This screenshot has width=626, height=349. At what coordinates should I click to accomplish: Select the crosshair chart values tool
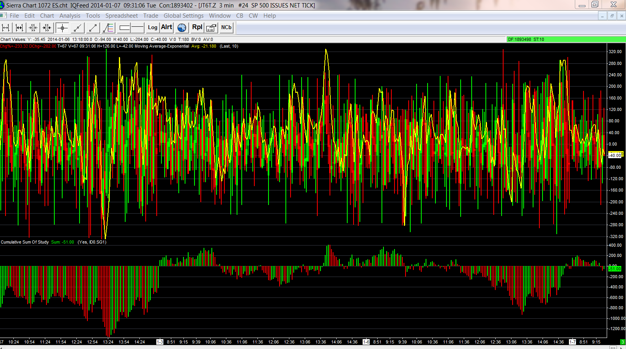click(x=62, y=28)
